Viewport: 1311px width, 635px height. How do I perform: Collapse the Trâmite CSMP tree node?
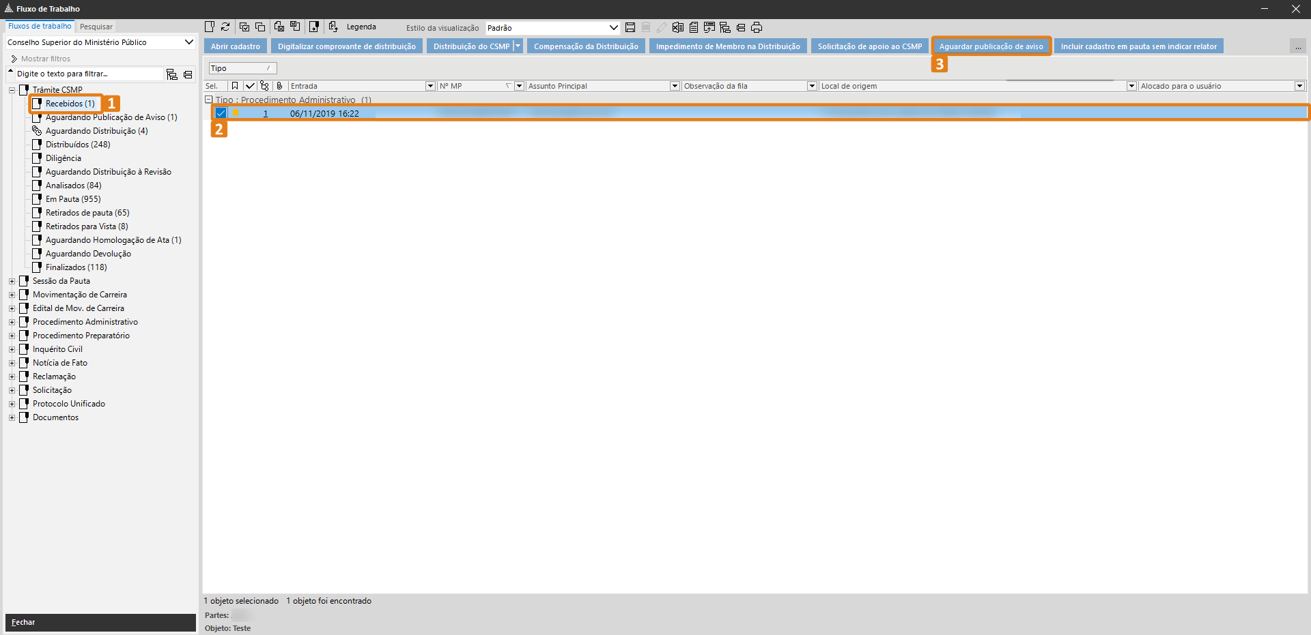12,90
